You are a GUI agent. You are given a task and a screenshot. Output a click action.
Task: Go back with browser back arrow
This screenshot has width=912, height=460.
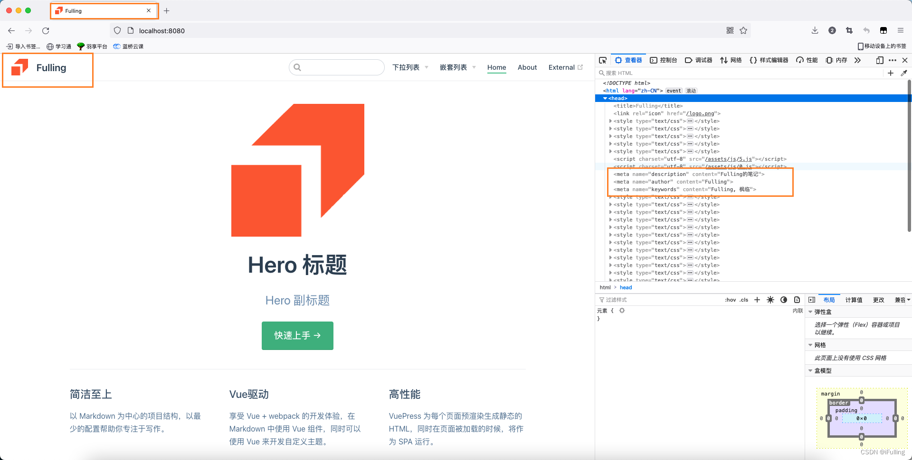point(11,30)
